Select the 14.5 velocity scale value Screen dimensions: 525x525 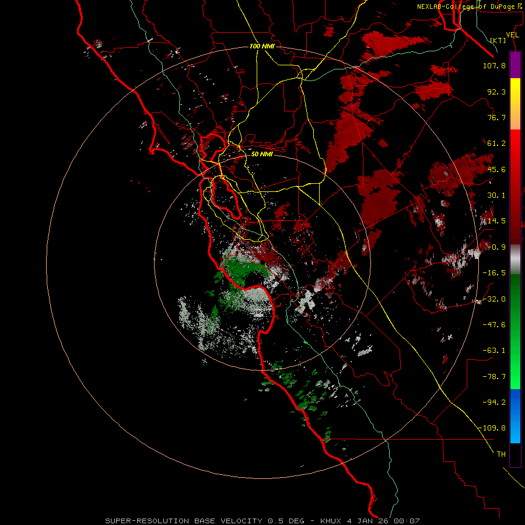[496, 221]
